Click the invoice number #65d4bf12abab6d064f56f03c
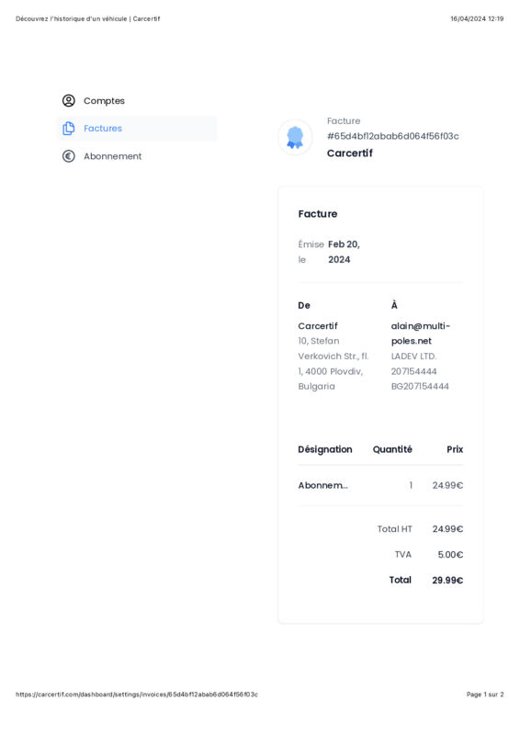The width and height of the screenshot is (520, 735). [x=393, y=136]
